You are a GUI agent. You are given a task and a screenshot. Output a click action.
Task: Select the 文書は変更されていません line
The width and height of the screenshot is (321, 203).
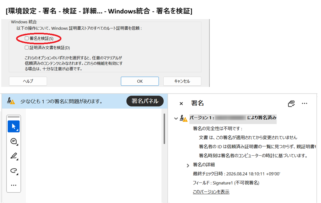[248, 138]
